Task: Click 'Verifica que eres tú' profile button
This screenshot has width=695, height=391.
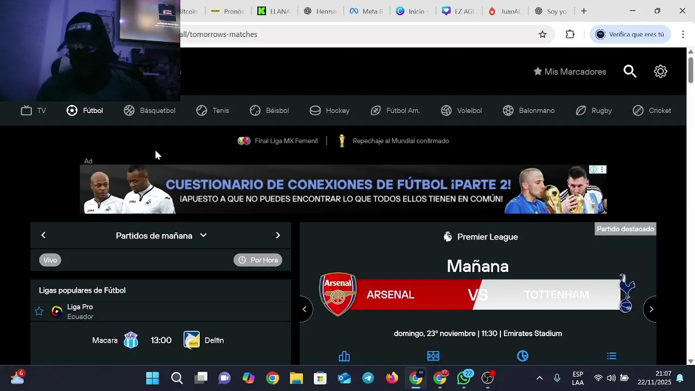Action: 630,34
